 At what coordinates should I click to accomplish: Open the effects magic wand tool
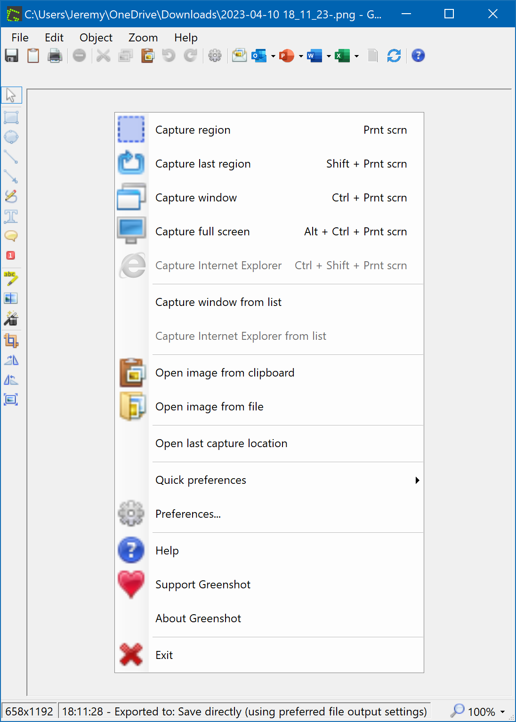[x=11, y=319]
